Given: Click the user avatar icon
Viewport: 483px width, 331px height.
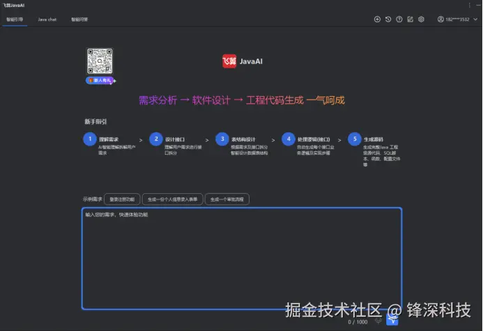Looking at the screenshot, I should click(x=440, y=20).
